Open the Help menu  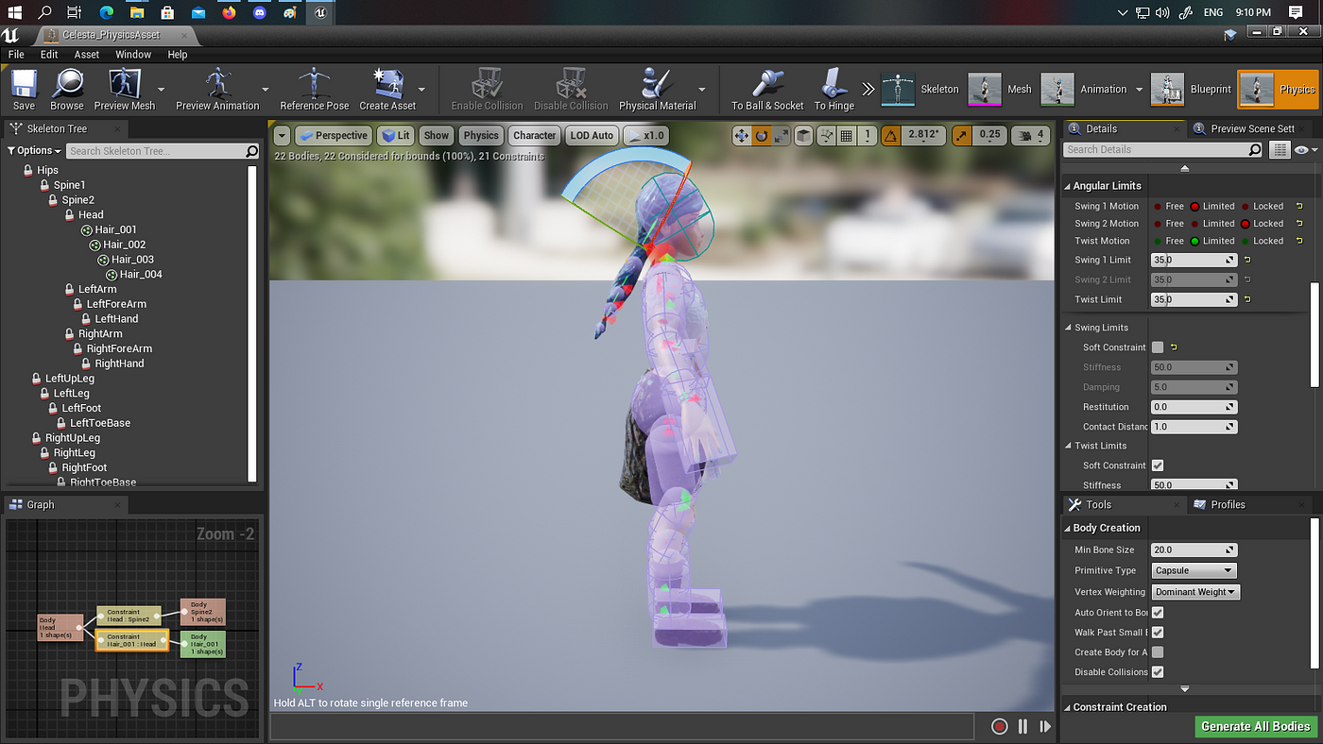(x=178, y=55)
